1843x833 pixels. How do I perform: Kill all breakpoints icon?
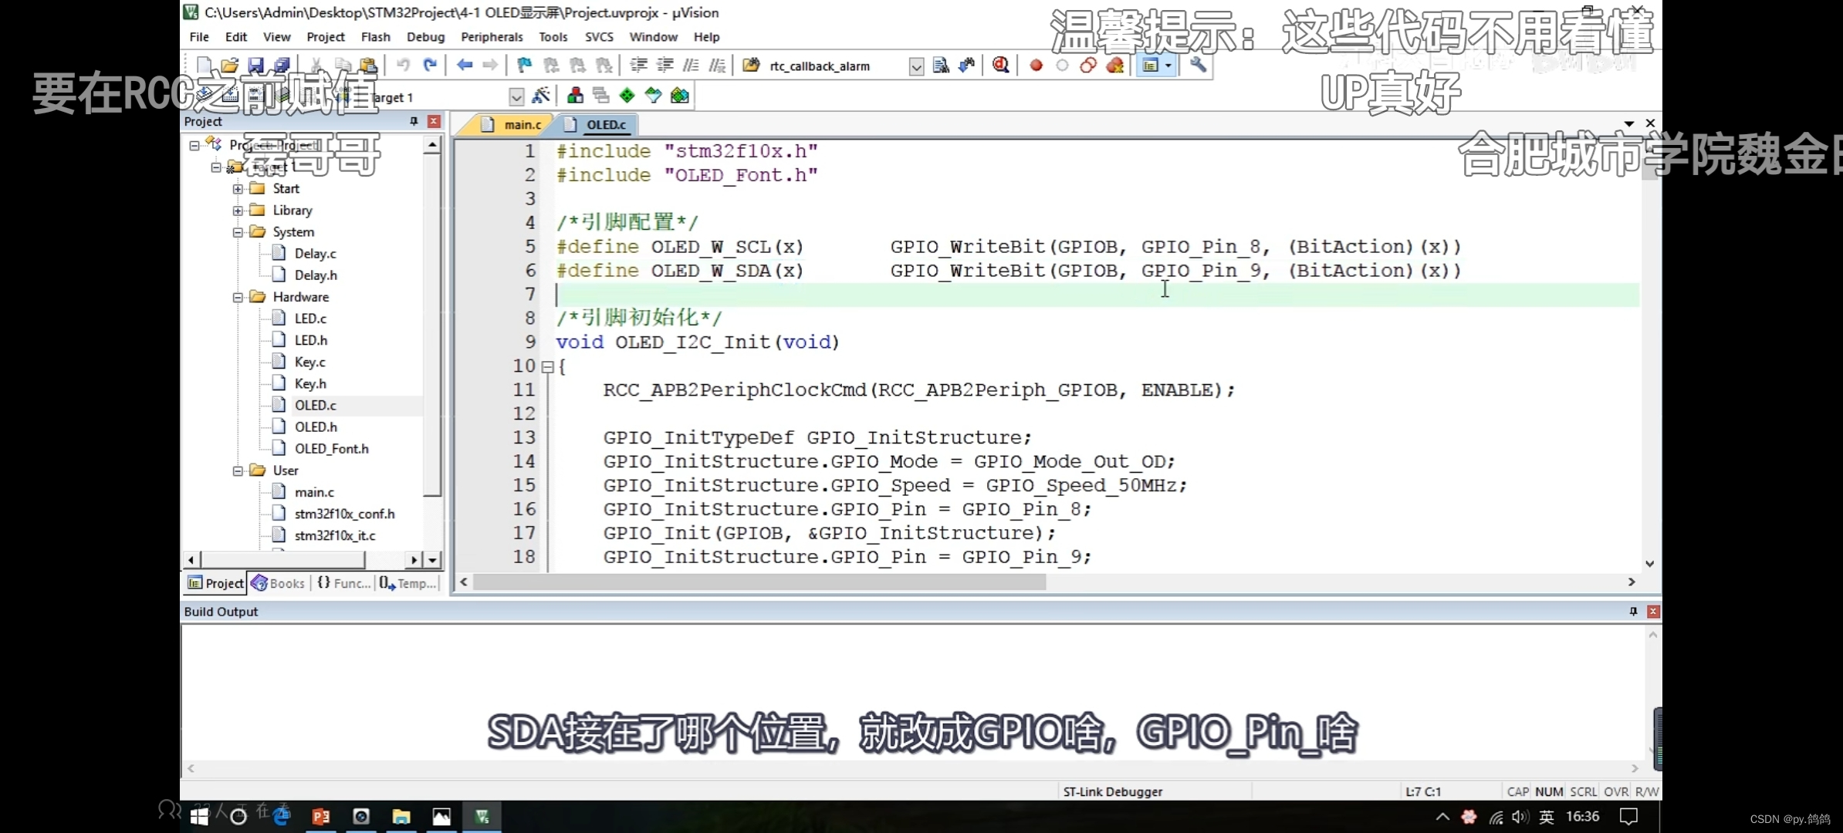tap(1115, 66)
